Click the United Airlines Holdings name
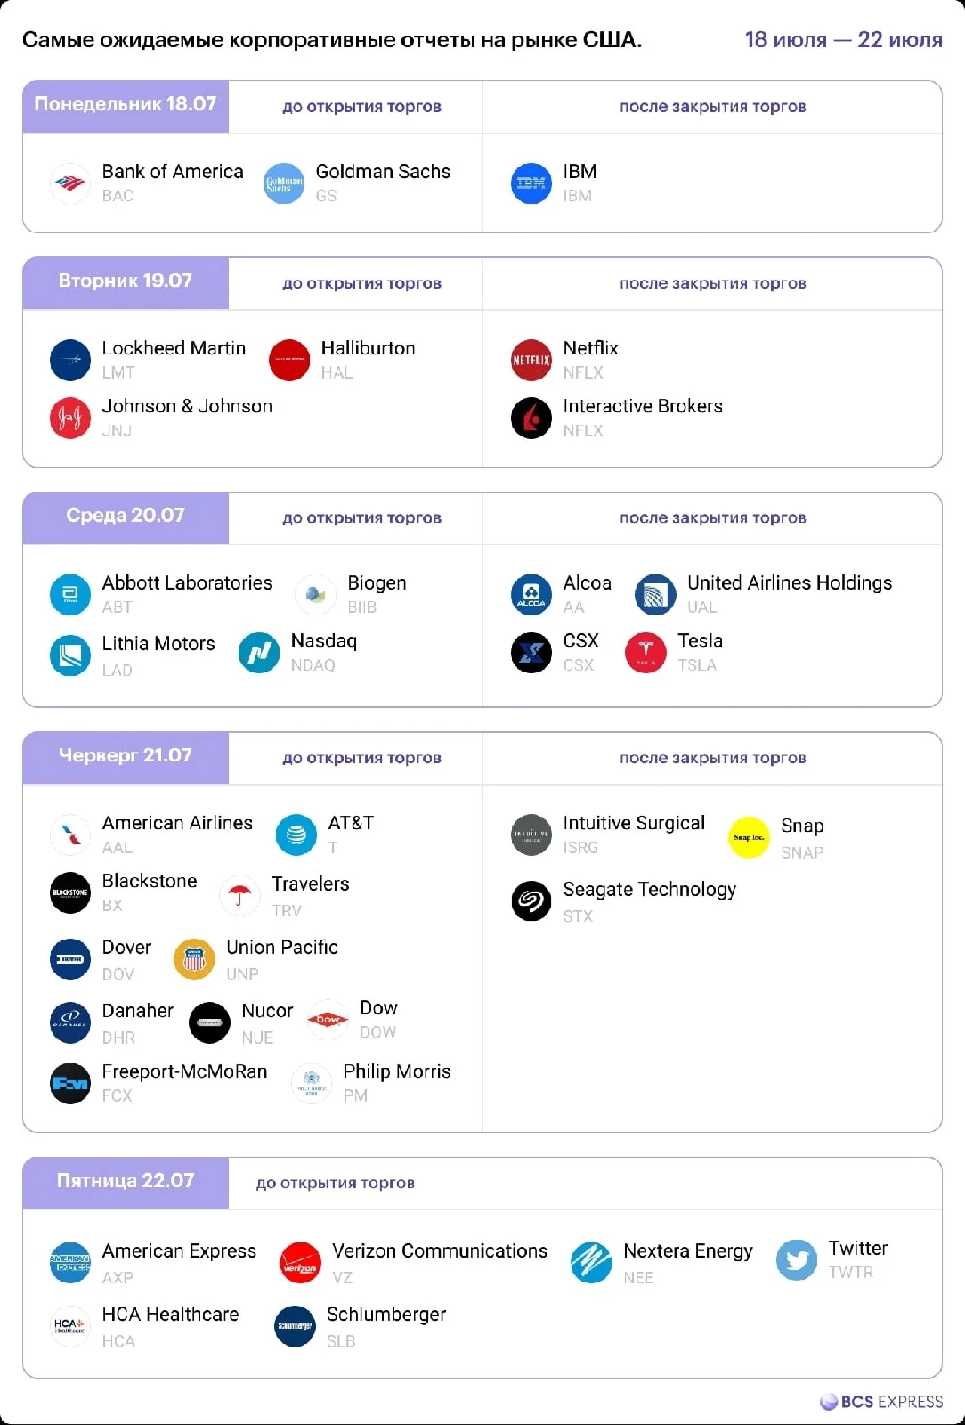 [790, 582]
